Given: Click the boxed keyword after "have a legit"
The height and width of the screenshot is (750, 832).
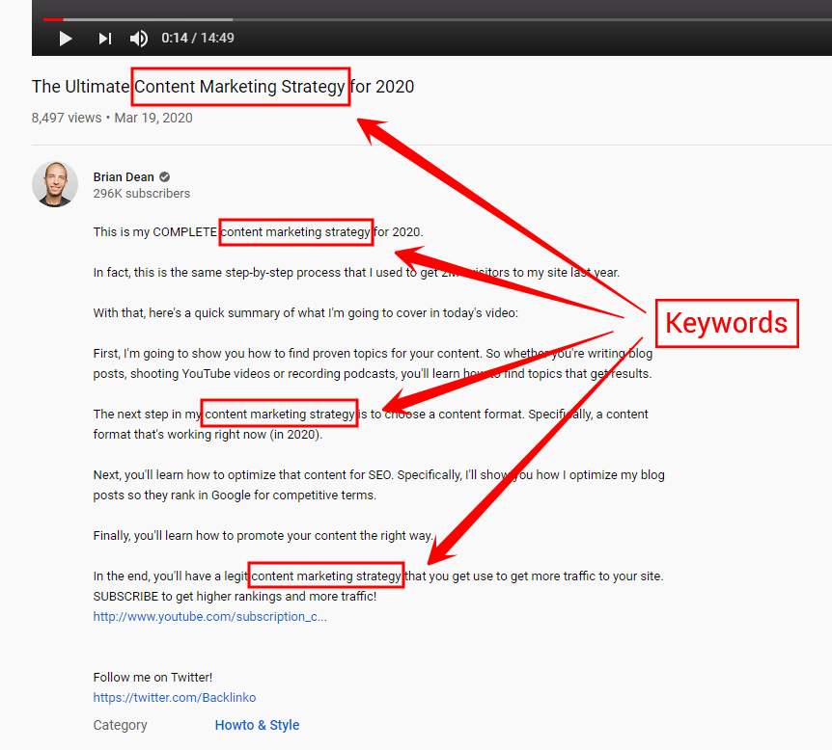Looking at the screenshot, I should coord(326,576).
